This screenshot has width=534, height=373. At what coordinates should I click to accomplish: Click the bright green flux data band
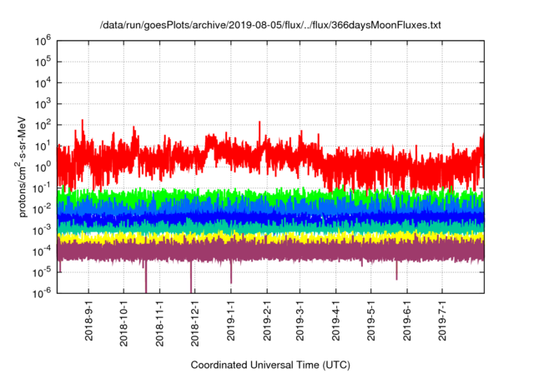[x=270, y=196]
